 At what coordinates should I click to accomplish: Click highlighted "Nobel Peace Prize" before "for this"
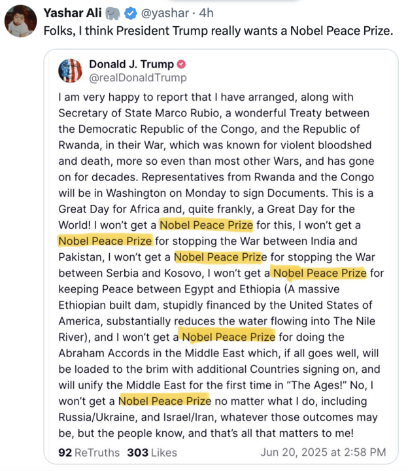point(206,226)
